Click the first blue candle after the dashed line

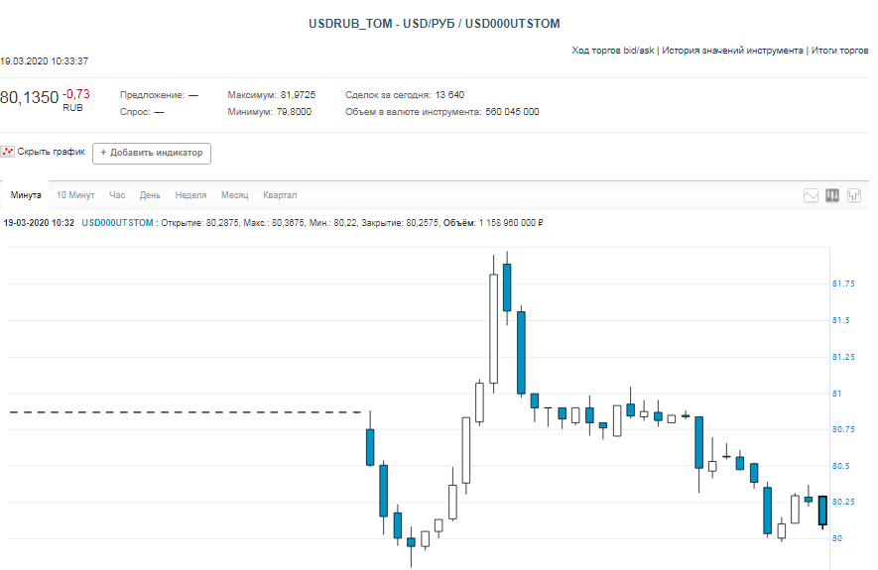370,447
